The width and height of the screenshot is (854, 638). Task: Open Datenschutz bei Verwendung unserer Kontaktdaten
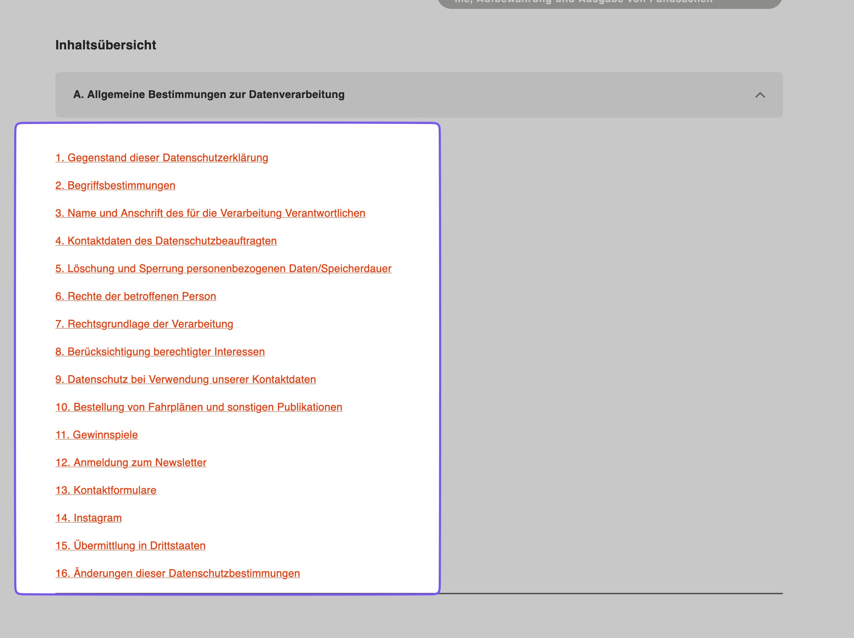185,380
